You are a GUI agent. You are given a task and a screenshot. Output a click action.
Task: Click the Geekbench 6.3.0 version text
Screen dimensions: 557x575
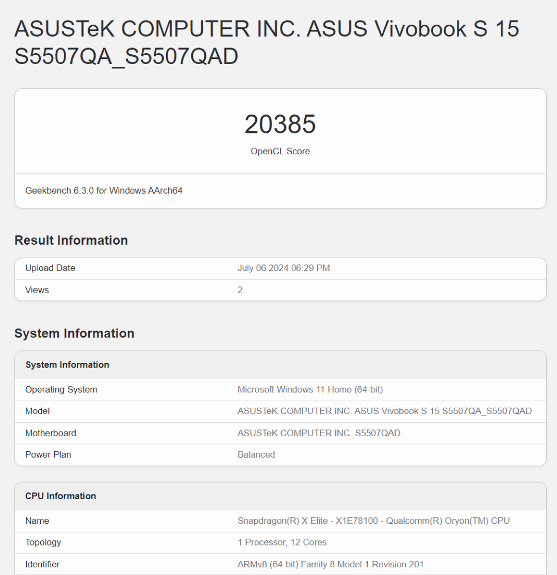[104, 190]
